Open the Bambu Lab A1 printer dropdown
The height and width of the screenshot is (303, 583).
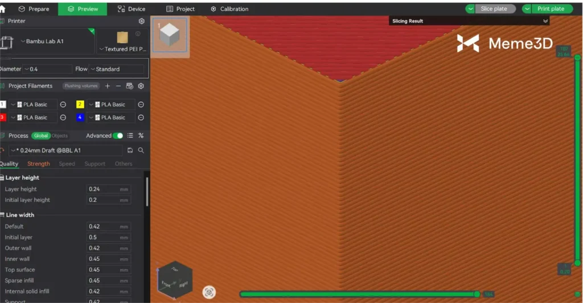click(x=54, y=41)
